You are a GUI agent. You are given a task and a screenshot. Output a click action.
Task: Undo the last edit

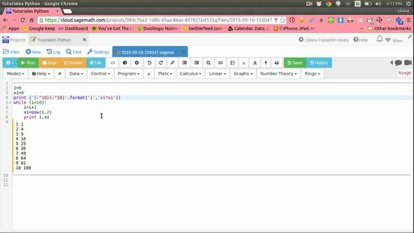click(149, 63)
